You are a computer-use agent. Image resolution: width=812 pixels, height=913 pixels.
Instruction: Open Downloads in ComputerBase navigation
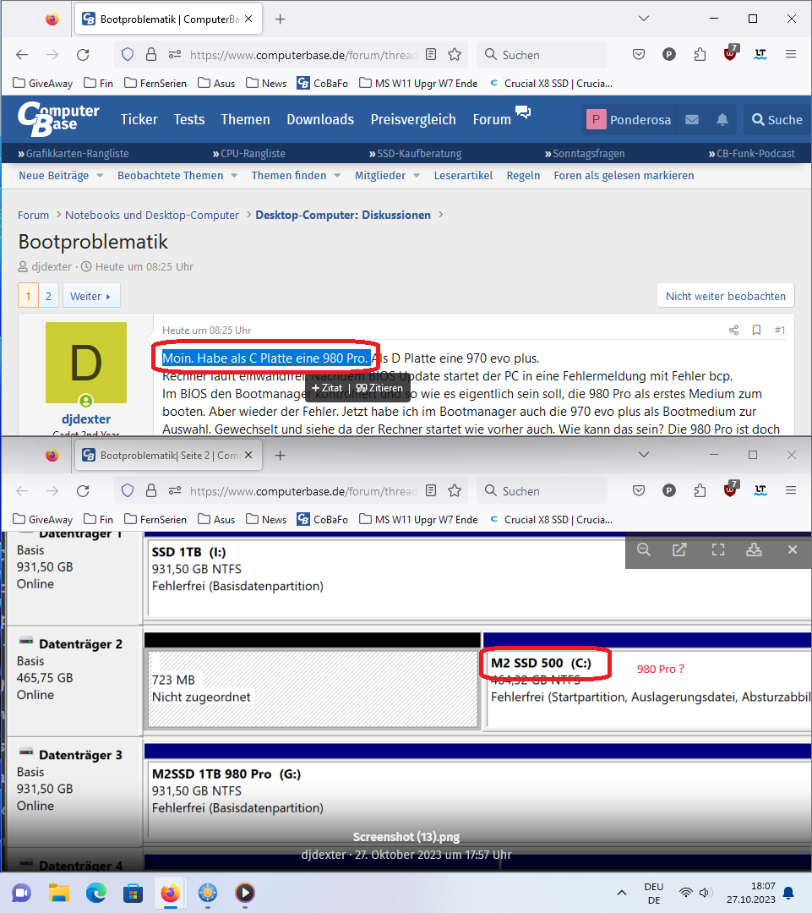[x=320, y=119]
